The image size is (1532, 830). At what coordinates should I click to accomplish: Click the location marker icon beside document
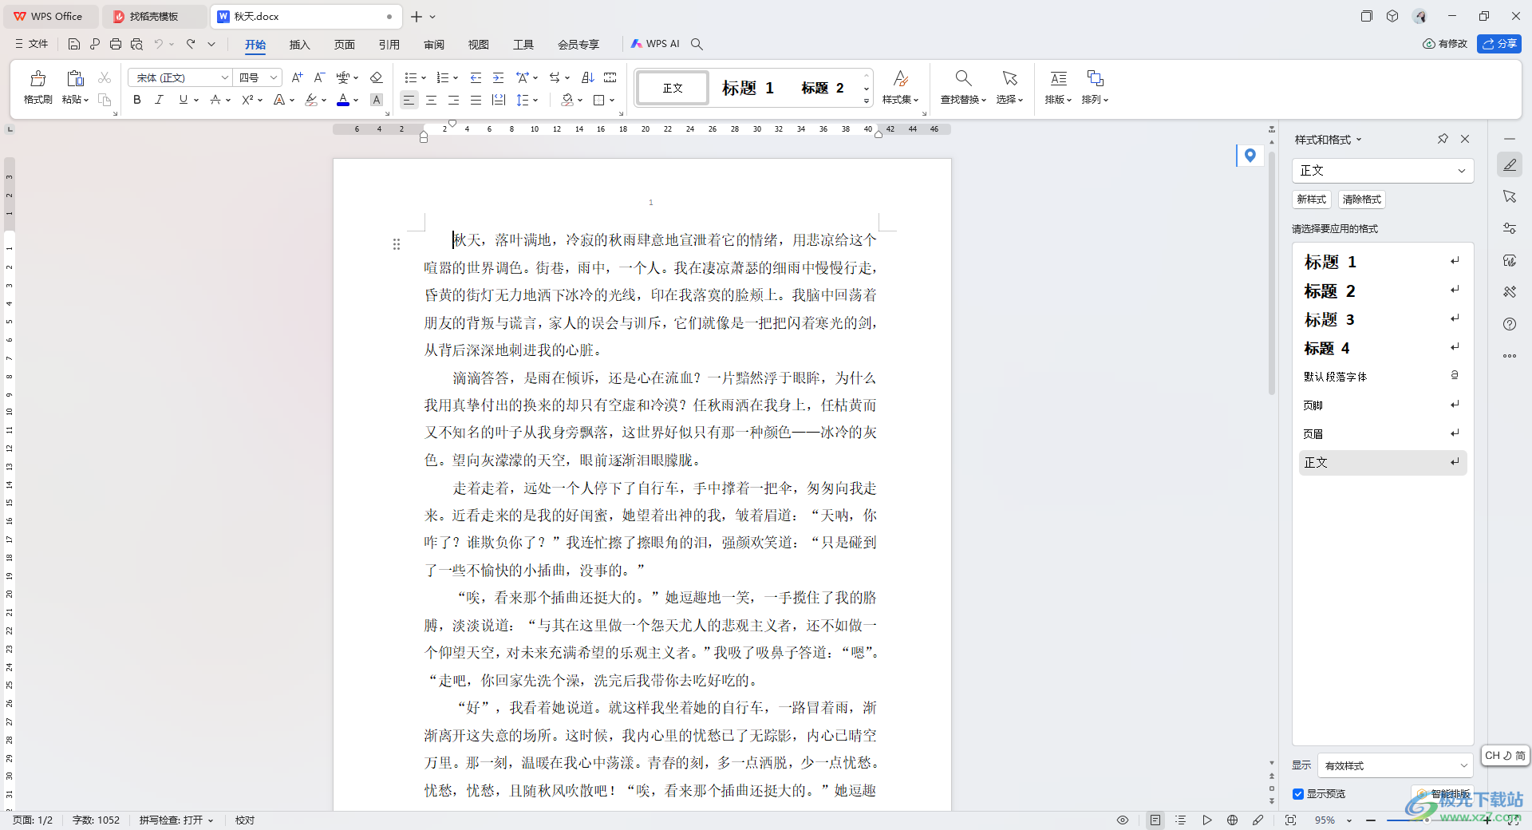pyautogui.click(x=1250, y=156)
